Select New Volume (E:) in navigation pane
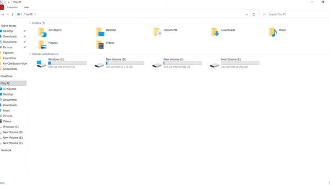 [13, 138]
